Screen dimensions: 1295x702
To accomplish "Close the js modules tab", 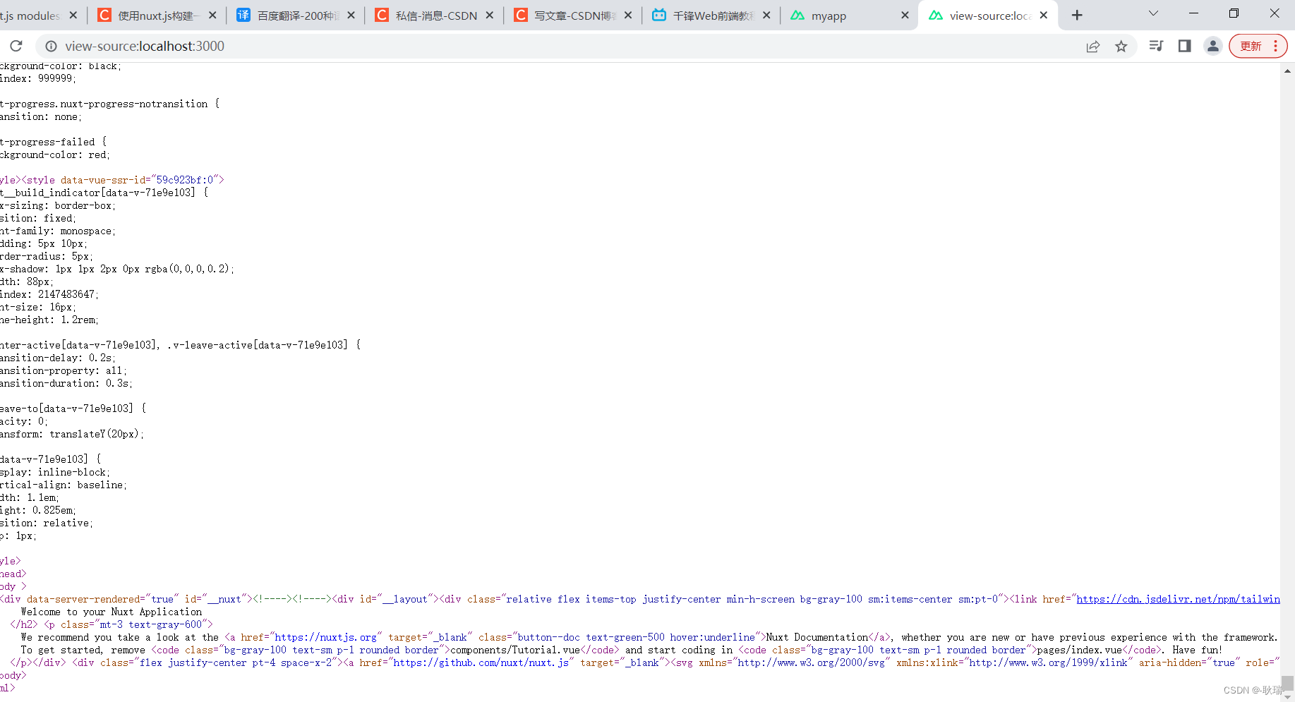I will click(73, 16).
